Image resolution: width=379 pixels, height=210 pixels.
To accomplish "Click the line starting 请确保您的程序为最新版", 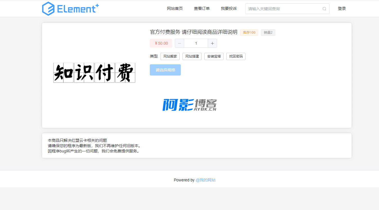I will pos(94,146).
